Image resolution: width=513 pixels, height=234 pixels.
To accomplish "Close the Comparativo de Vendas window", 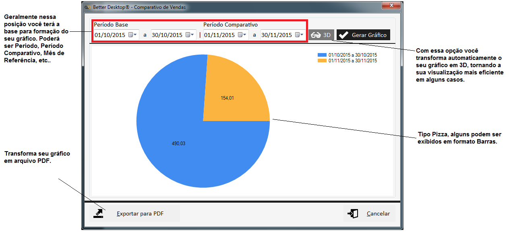I will [391, 6].
